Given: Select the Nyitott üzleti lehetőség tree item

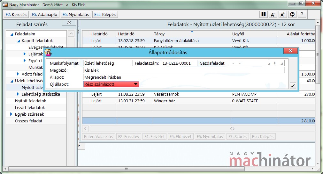Looking at the screenshot, I should [32, 88].
